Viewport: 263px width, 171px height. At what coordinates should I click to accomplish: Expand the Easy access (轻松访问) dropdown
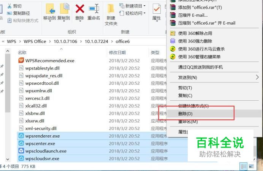(144, 13)
